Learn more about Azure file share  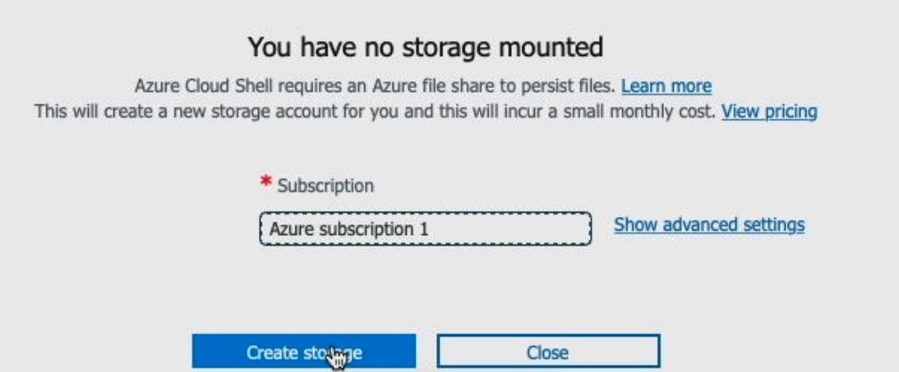pos(666,86)
